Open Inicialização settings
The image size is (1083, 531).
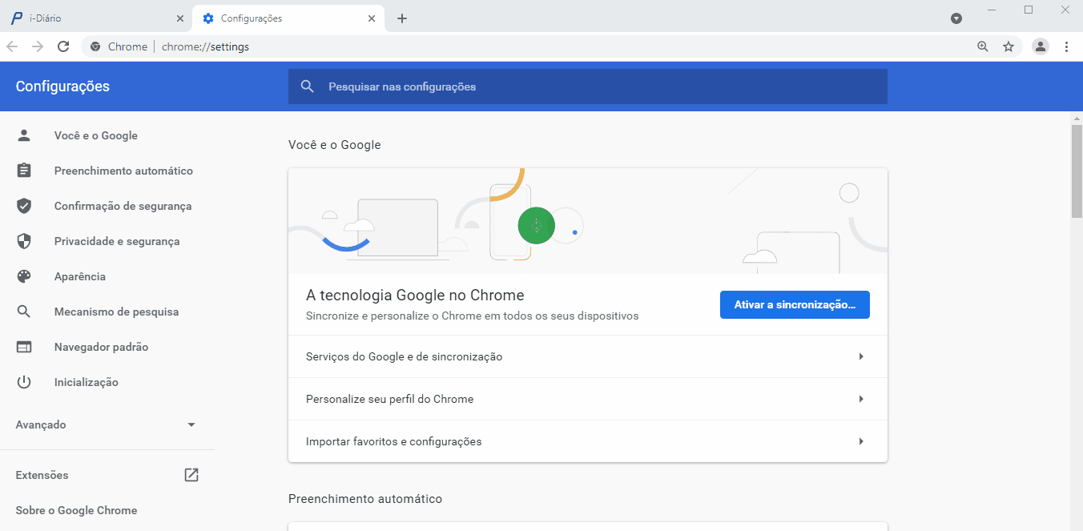87,382
